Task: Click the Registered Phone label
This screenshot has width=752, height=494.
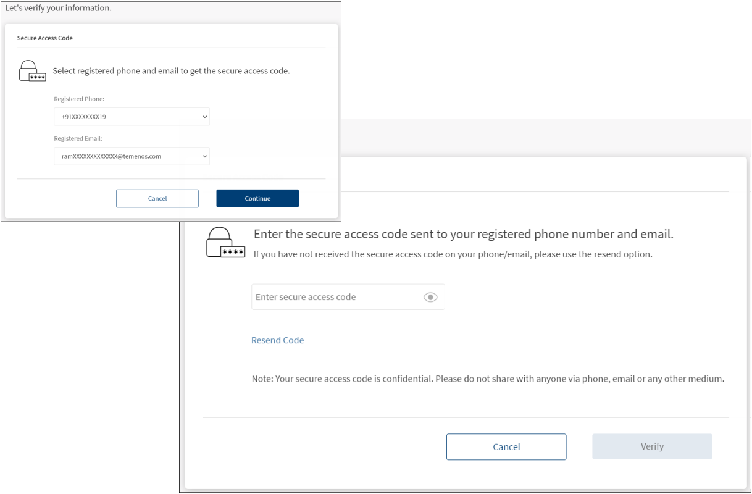Action: coord(79,99)
